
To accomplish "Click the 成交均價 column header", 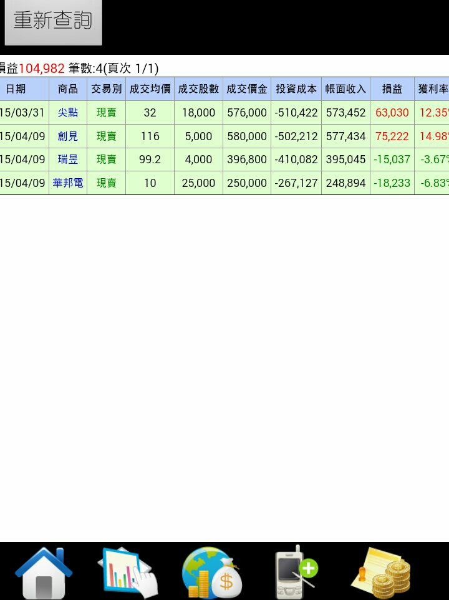I will coord(150,88).
